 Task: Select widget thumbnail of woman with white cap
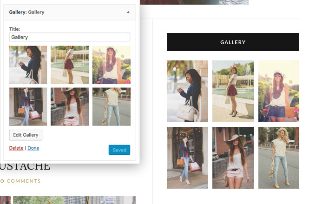point(112,65)
